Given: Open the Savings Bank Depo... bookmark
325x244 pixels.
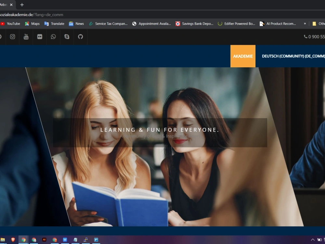Looking at the screenshot, I should point(194,24).
